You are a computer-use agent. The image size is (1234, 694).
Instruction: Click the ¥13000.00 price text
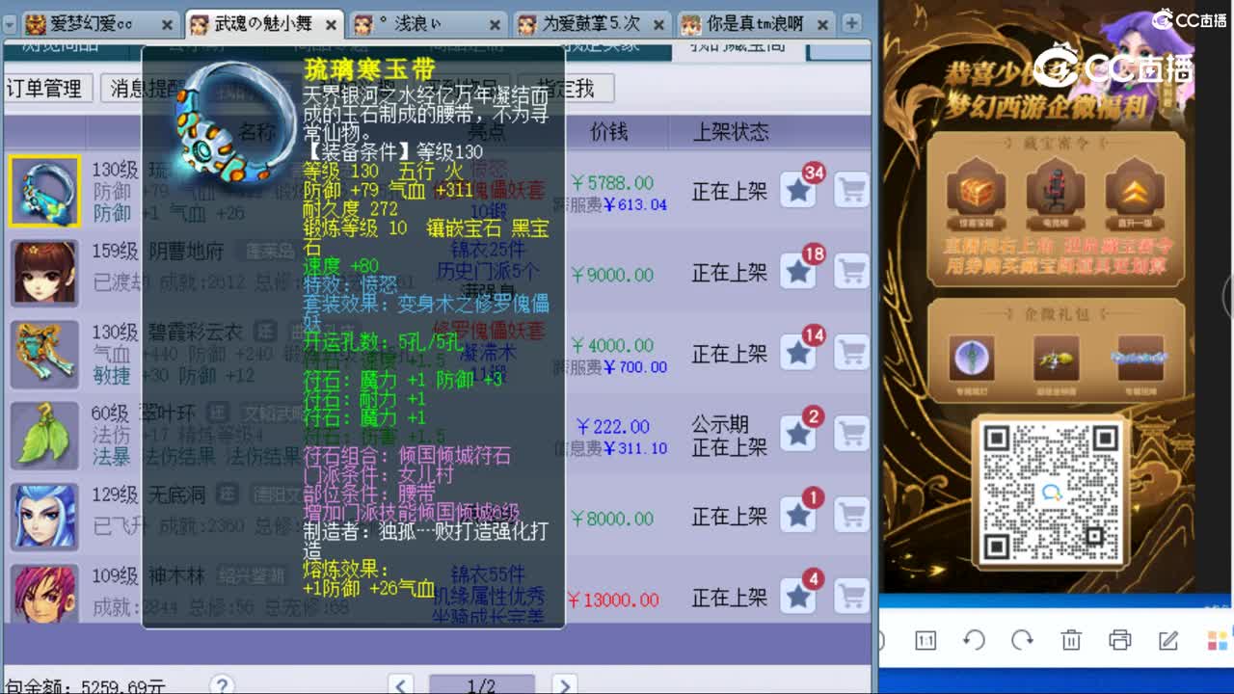[613, 600]
